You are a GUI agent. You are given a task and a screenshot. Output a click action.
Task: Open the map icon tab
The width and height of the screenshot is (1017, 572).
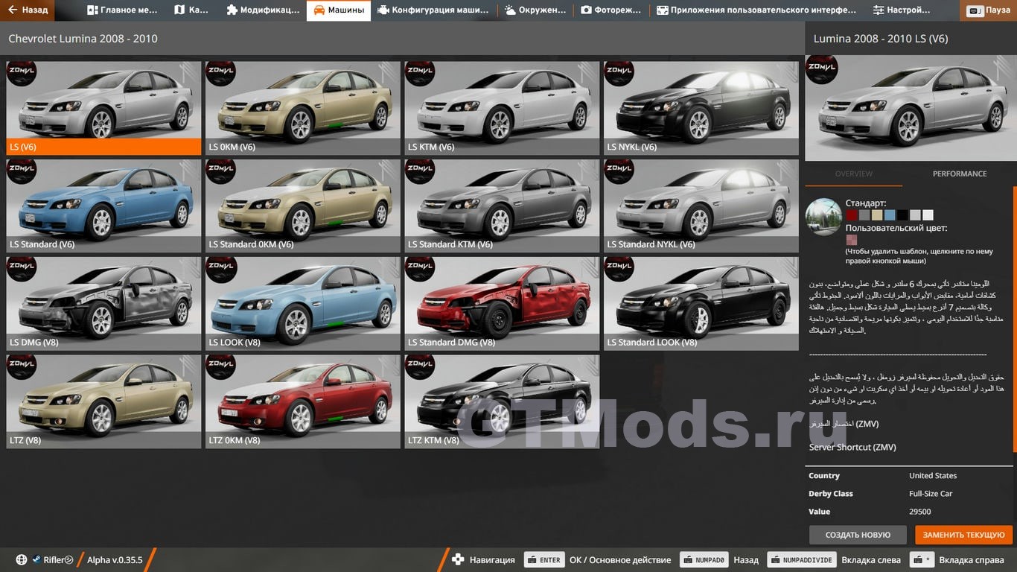tap(179, 10)
